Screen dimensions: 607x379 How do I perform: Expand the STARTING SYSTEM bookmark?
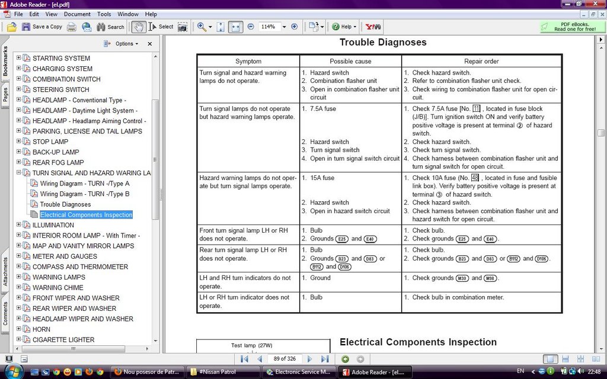18,57
